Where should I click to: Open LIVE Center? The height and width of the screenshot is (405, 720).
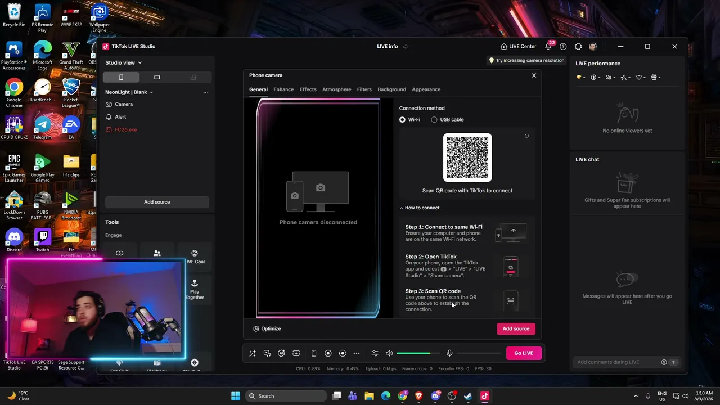tap(518, 47)
